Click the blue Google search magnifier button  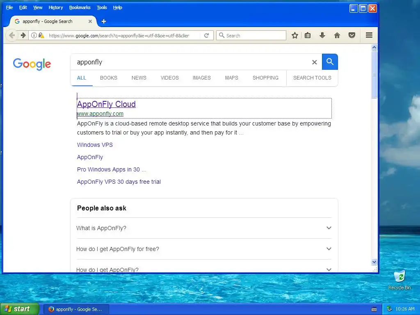point(330,62)
